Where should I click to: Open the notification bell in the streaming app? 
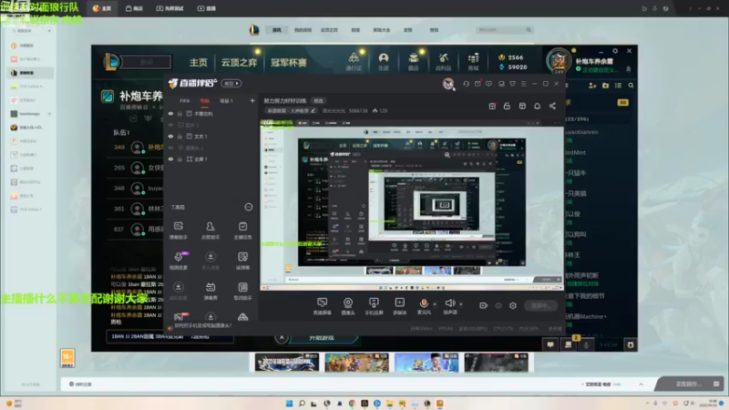click(x=537, y=106)
